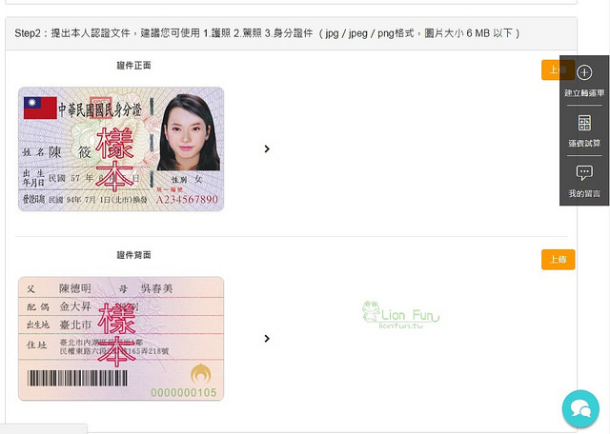Screen dimensions: 610x434
Task: Click the chevron arrow beside back ID sample
Action: pyautogui.click(x=267, y=339)
